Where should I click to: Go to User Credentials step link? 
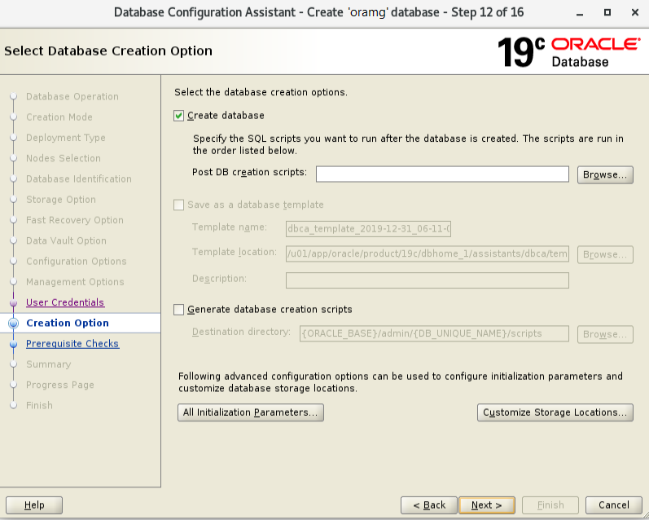click(x=65, y=302)
